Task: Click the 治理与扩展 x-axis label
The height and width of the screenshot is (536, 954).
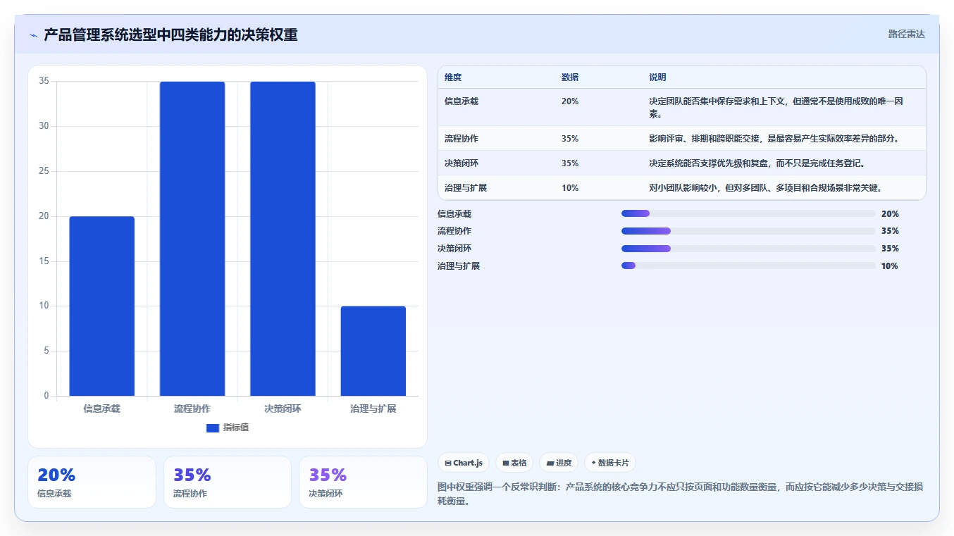Action: (373, 409)
